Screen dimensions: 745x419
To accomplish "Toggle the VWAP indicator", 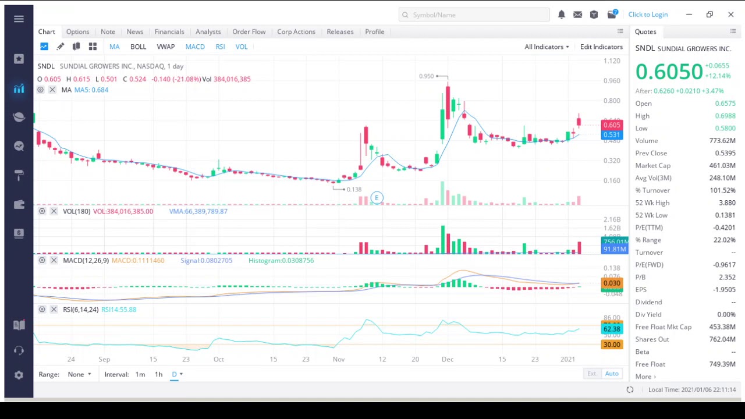I will click(x=165, y=47).
